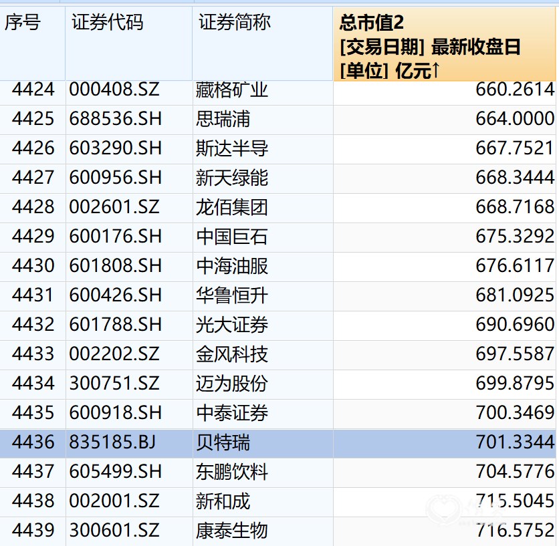Select the 思瑞浦 name cell

click(263, 120)
